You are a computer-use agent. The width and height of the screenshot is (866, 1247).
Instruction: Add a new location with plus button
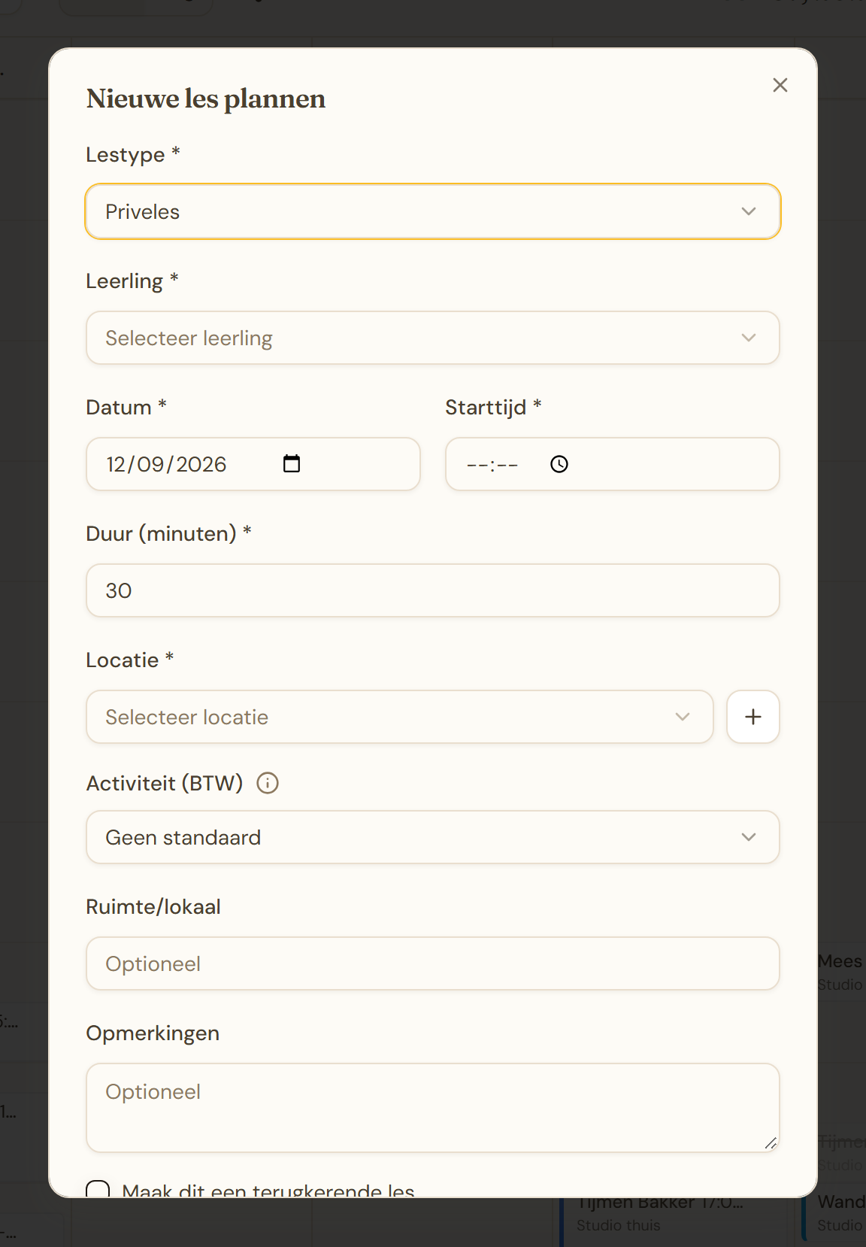pos(753,717)
